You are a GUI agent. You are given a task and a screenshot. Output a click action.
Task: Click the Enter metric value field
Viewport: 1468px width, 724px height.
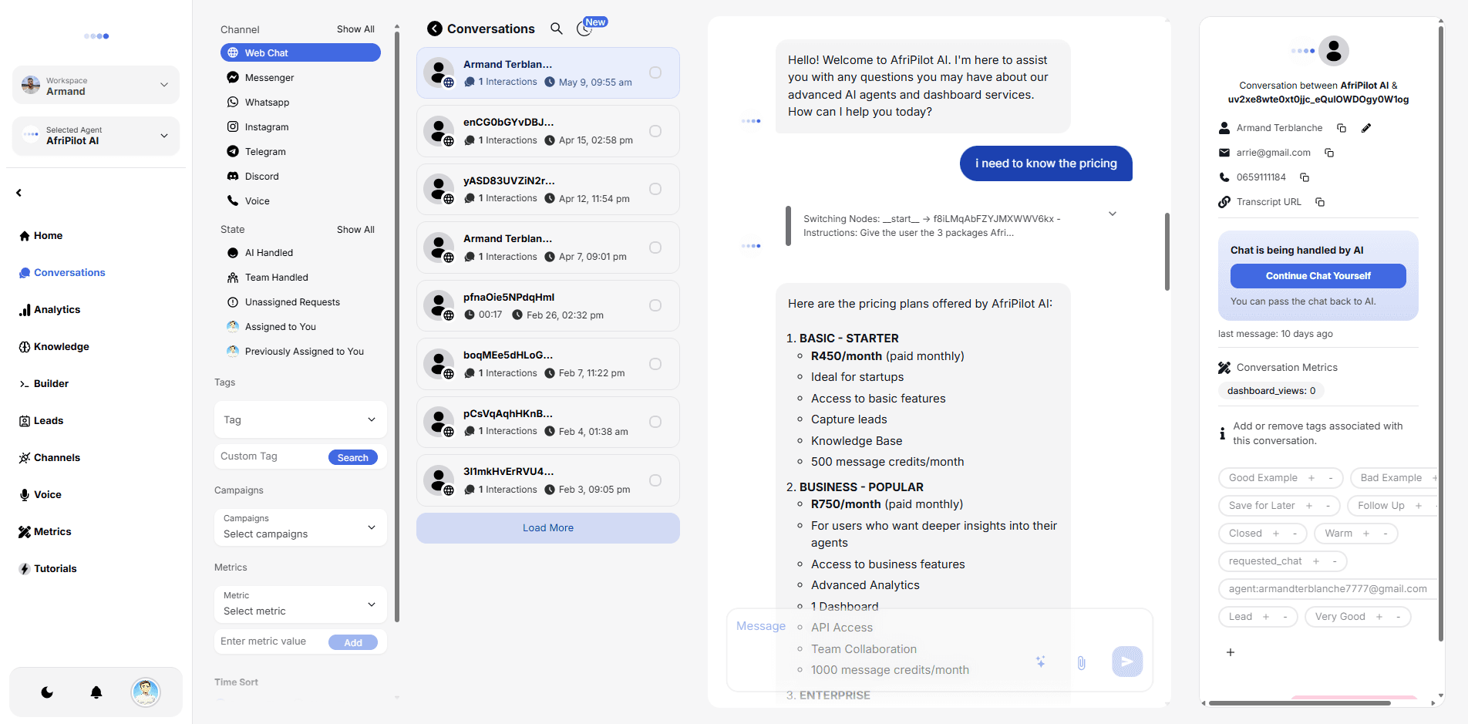[x=271, y=641]
